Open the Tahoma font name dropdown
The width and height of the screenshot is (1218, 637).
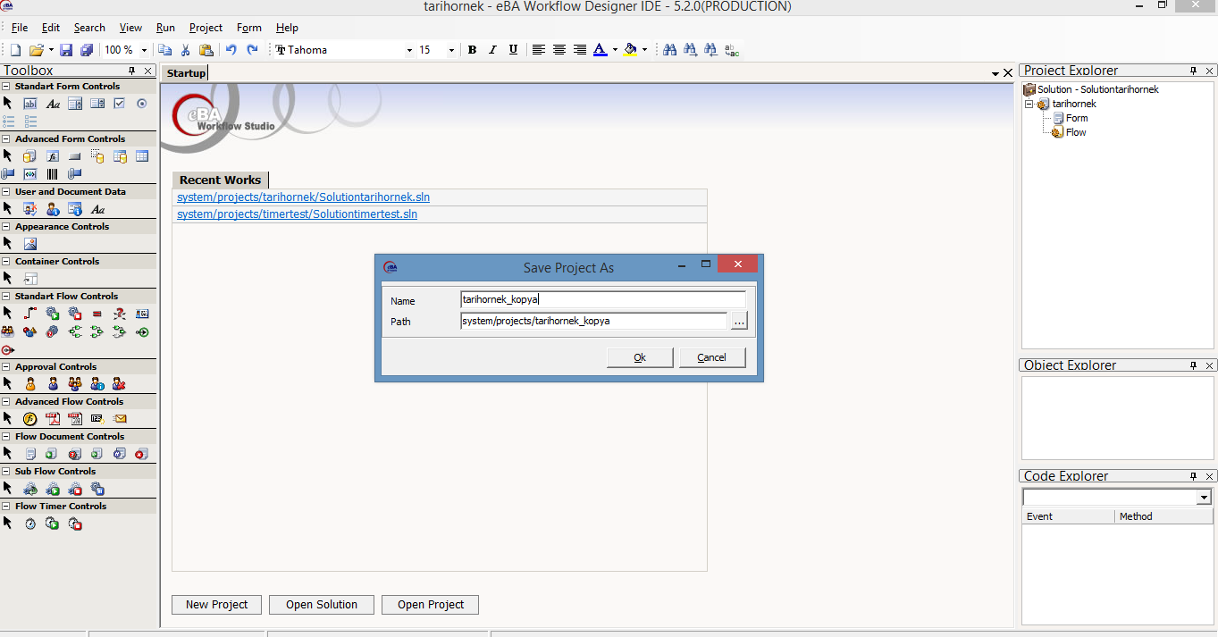pyautogui.click(x=409, y=50)
